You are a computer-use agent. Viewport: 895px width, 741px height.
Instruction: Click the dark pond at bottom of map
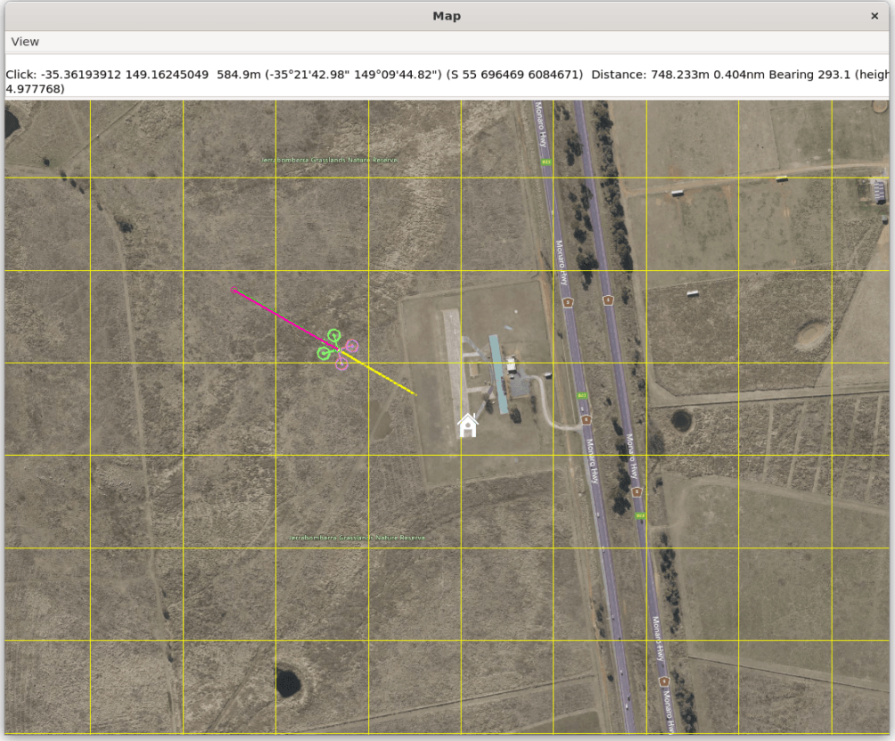coord(288,682)
